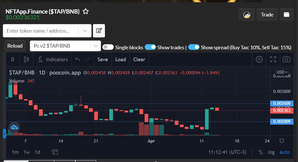Star NFTApp.Finance as a favorite token
Screen dimensions: 298x162
coord(86,11)
